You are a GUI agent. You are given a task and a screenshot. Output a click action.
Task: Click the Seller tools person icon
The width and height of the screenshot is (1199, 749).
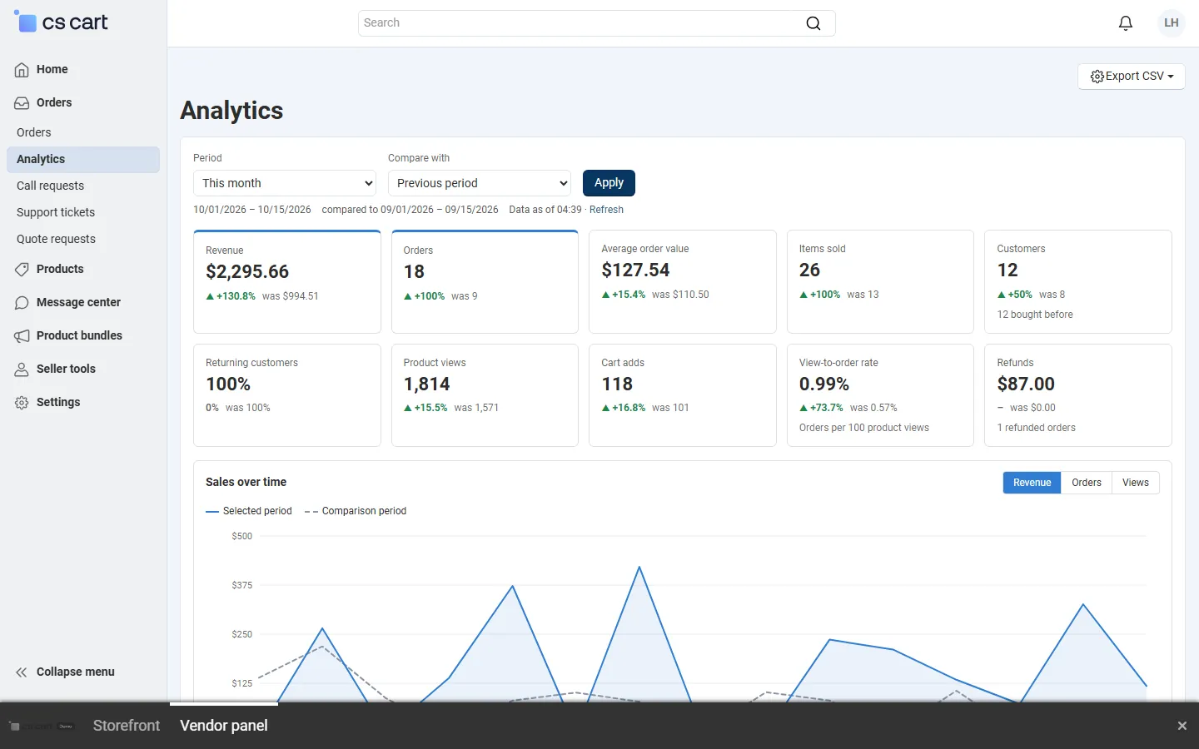[x=22, y=370]
